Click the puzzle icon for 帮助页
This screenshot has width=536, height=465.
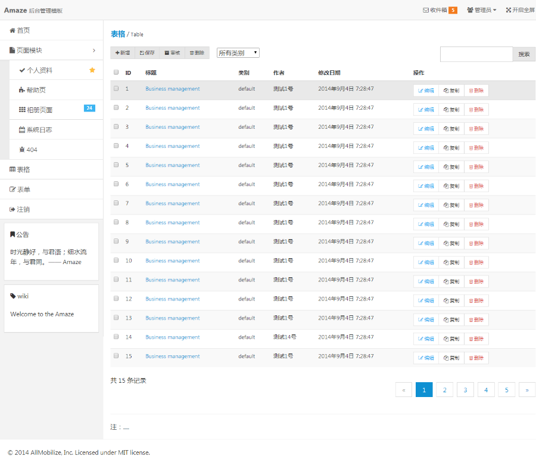point(22,90)
